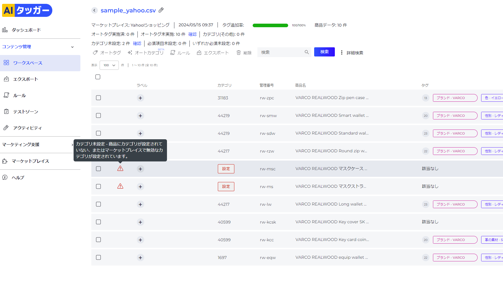The height and width of the screenshot is (301, 503).
Task: Click the pencil edit icon beside filename
Action: 161,10
